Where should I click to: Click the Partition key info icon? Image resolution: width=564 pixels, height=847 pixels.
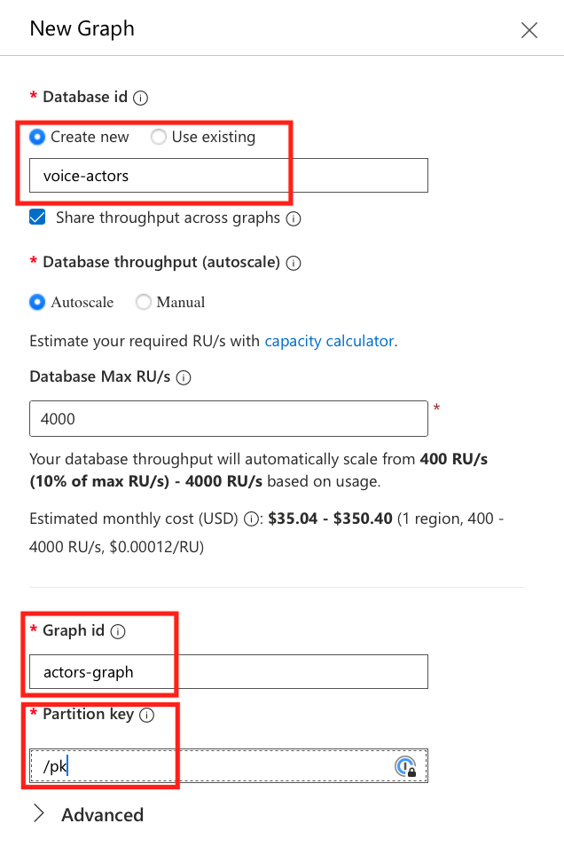tap(147, 715)
